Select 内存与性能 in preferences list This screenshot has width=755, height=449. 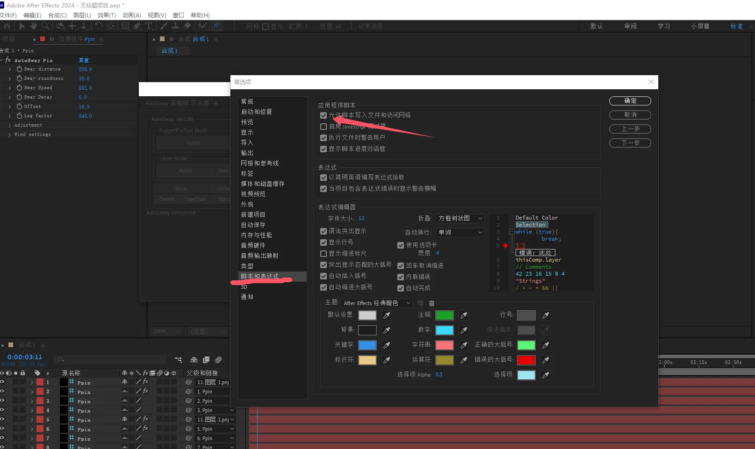(256, 235)
